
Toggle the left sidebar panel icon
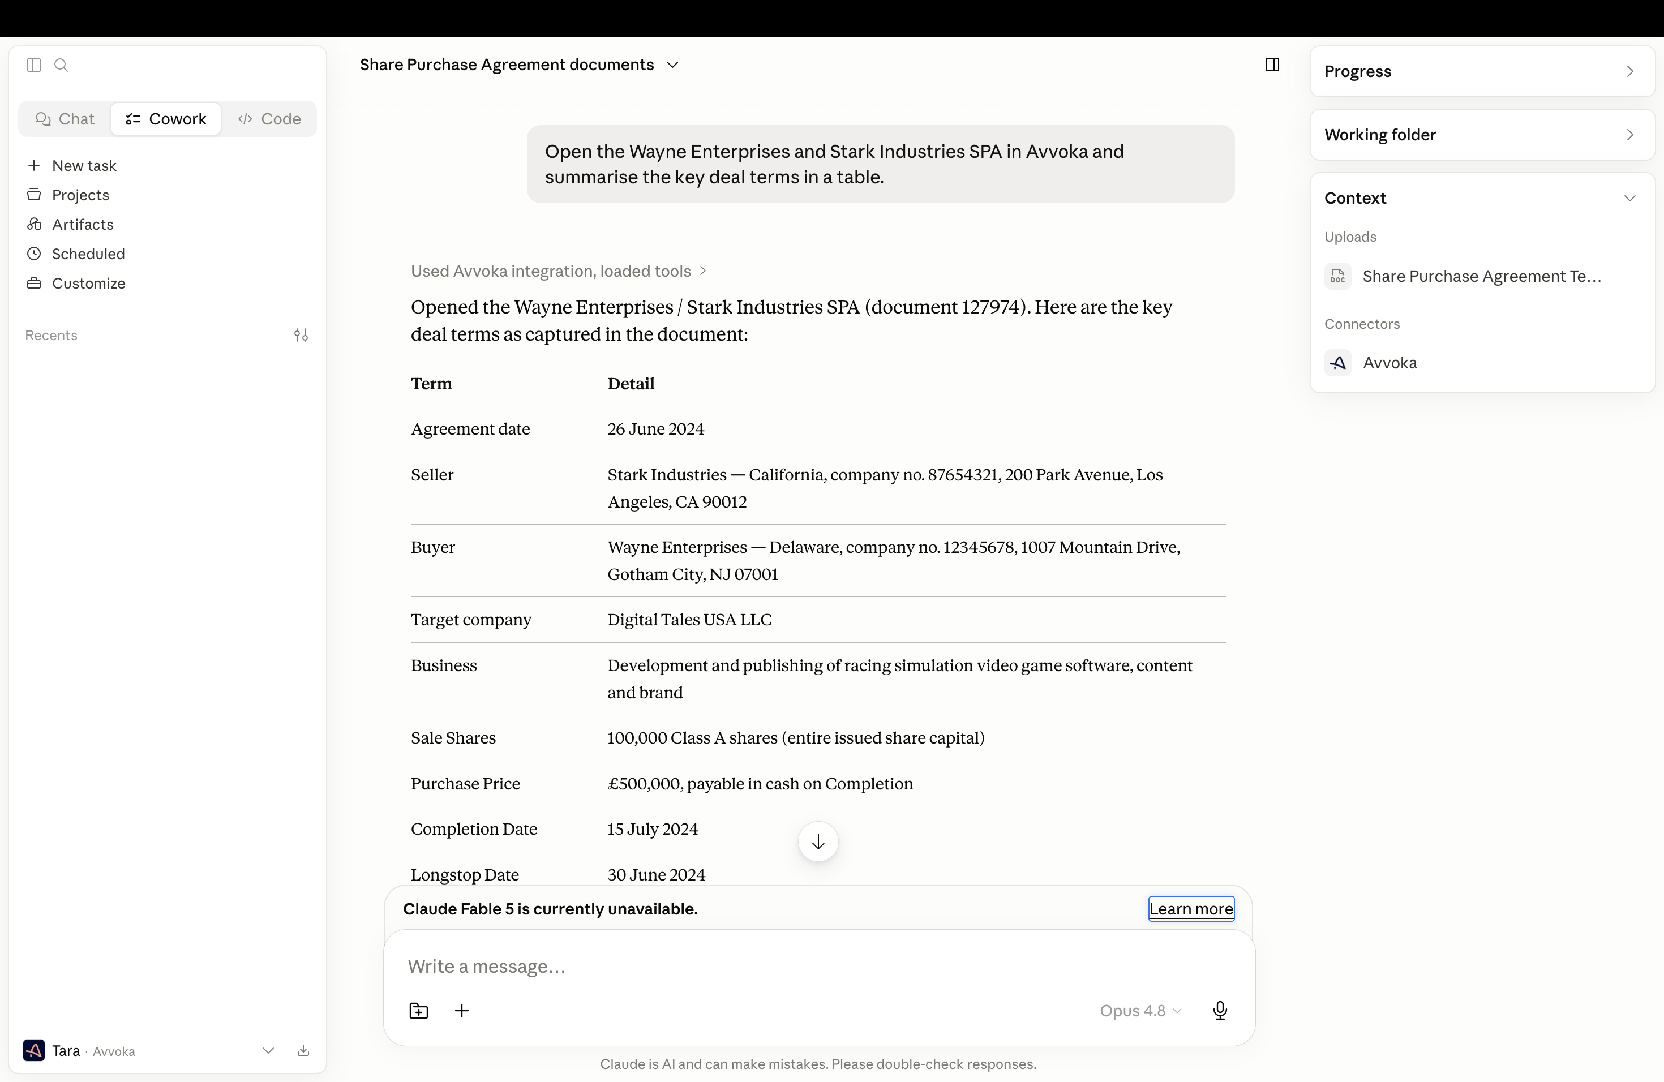click(x=33, y=65)
